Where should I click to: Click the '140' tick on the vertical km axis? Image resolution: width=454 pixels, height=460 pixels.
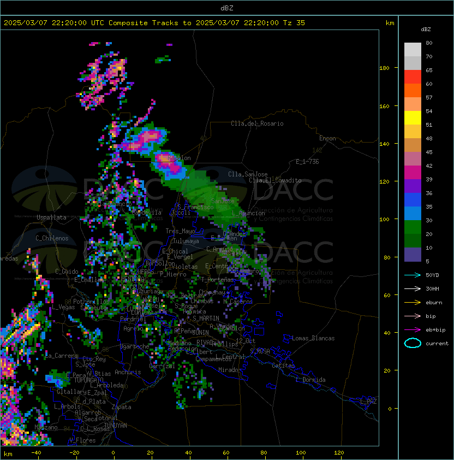[384, 144]
